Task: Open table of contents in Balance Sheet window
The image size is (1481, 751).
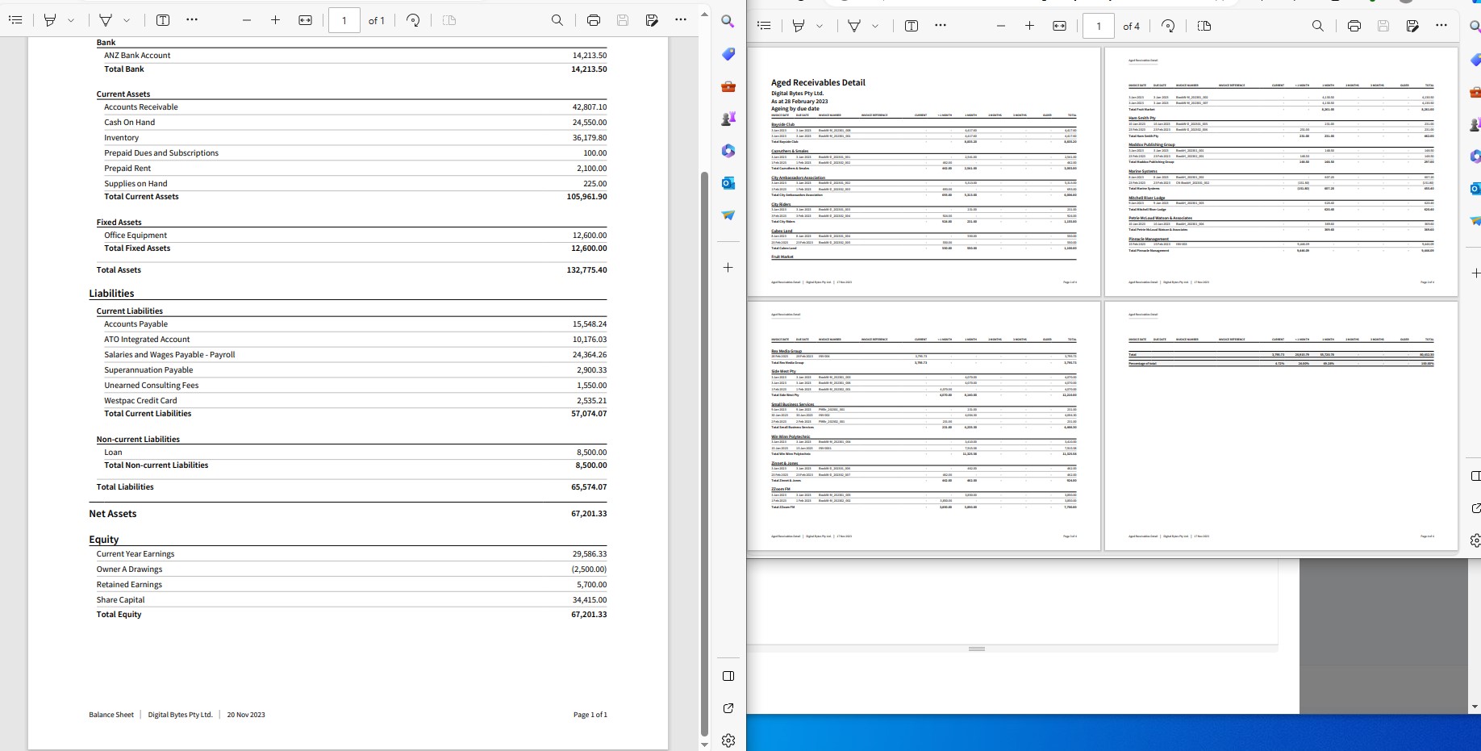Action: 15,20
